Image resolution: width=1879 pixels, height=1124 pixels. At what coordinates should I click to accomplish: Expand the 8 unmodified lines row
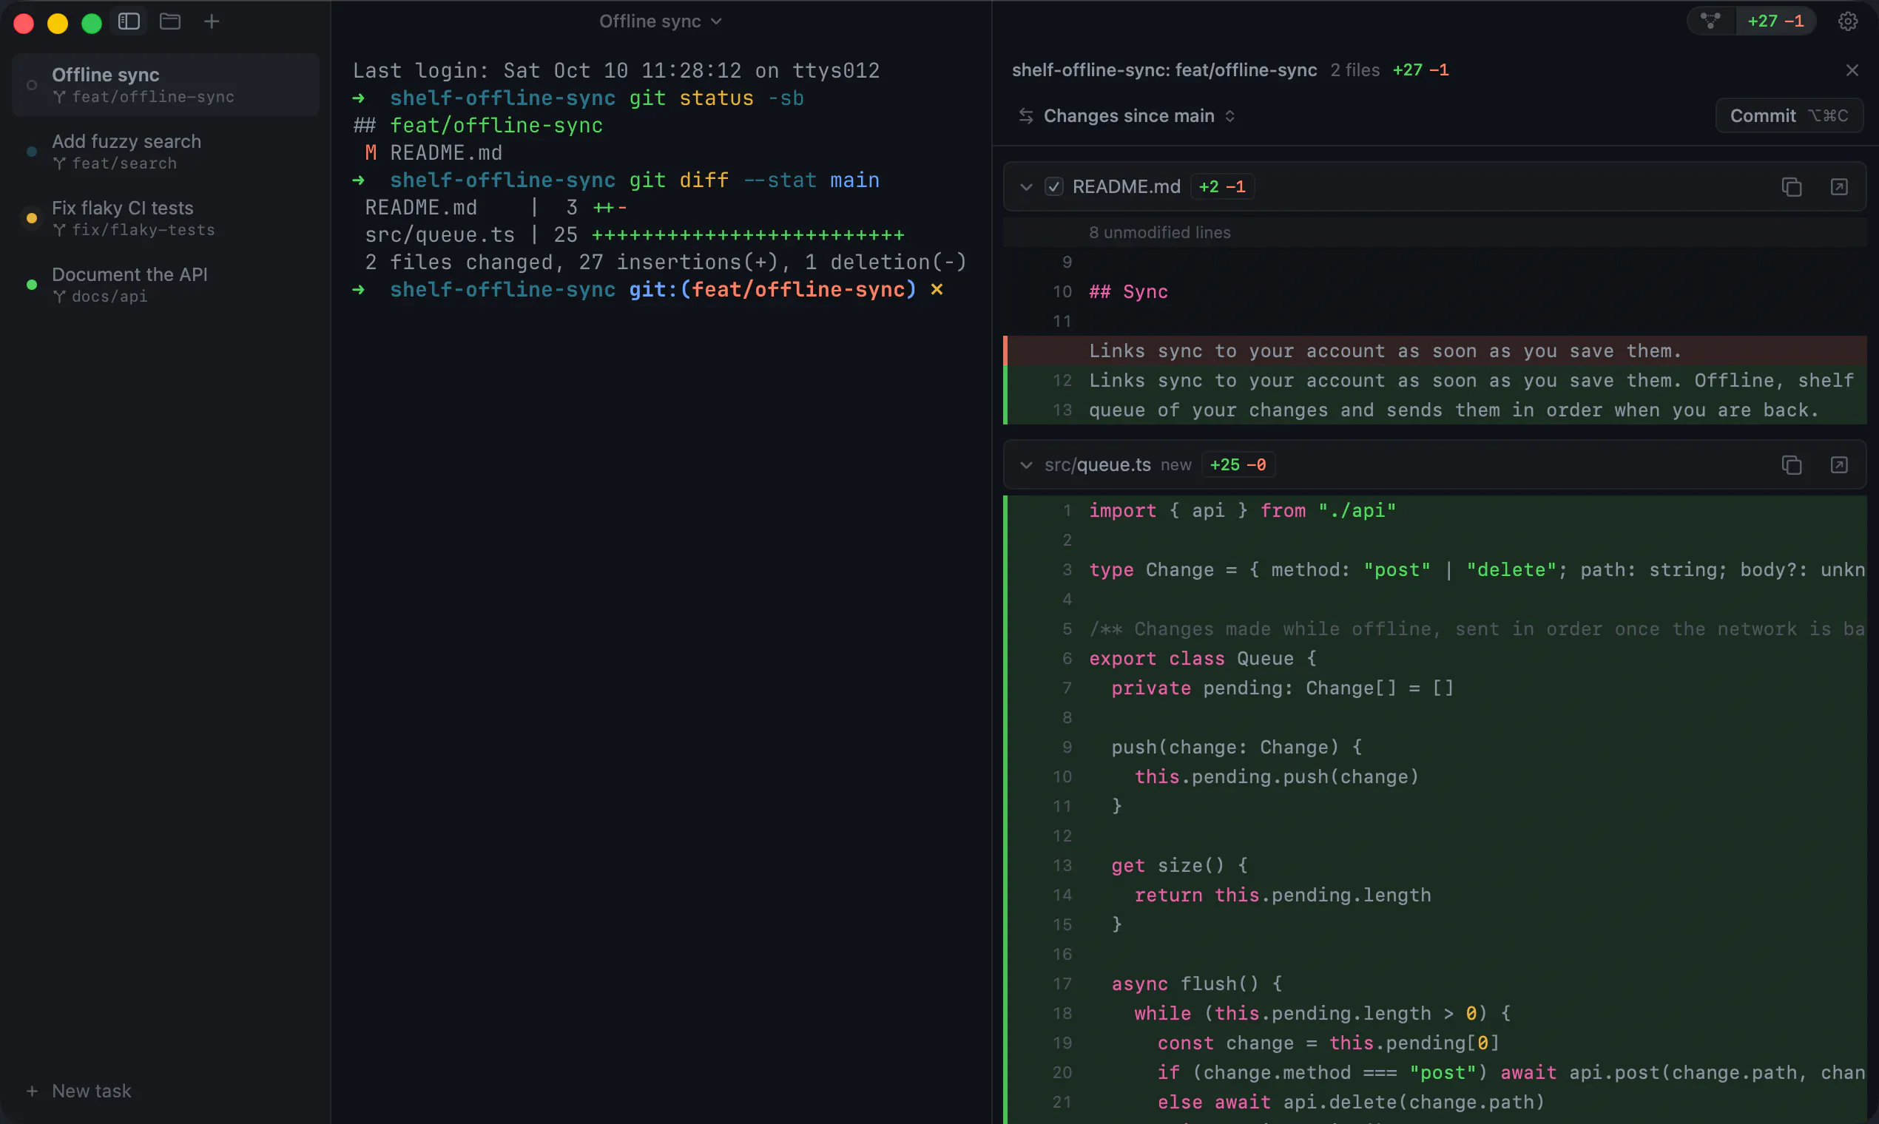[x=1434, y=232]
